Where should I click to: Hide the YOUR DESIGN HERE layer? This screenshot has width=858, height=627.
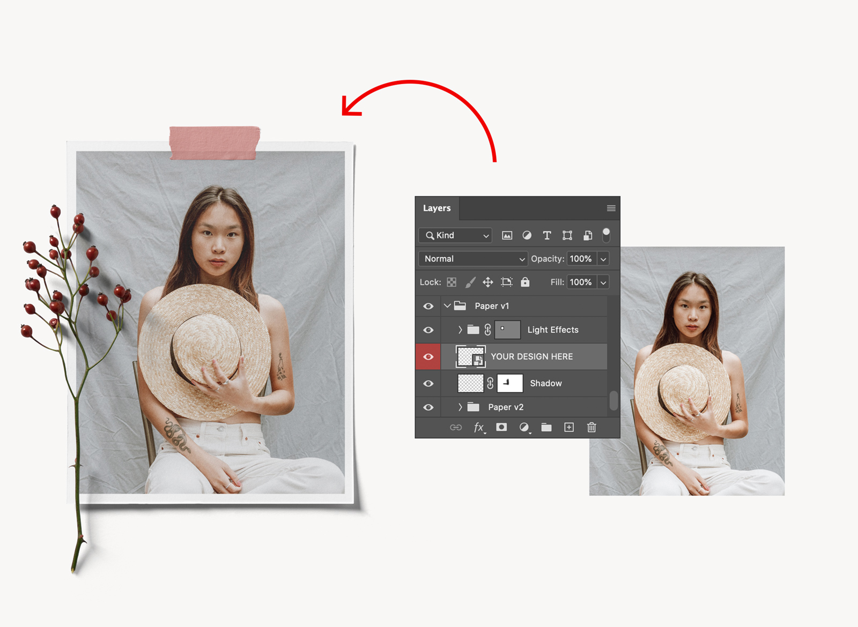[x=428, y=357]
